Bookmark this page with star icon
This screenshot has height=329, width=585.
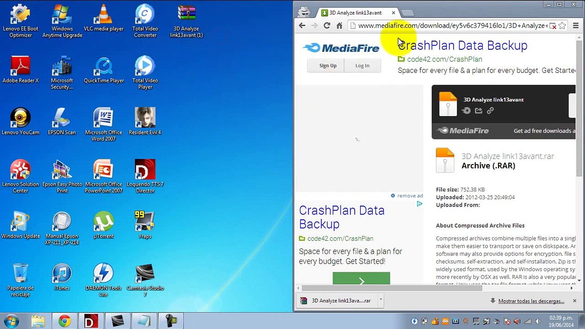click(562, 26)
